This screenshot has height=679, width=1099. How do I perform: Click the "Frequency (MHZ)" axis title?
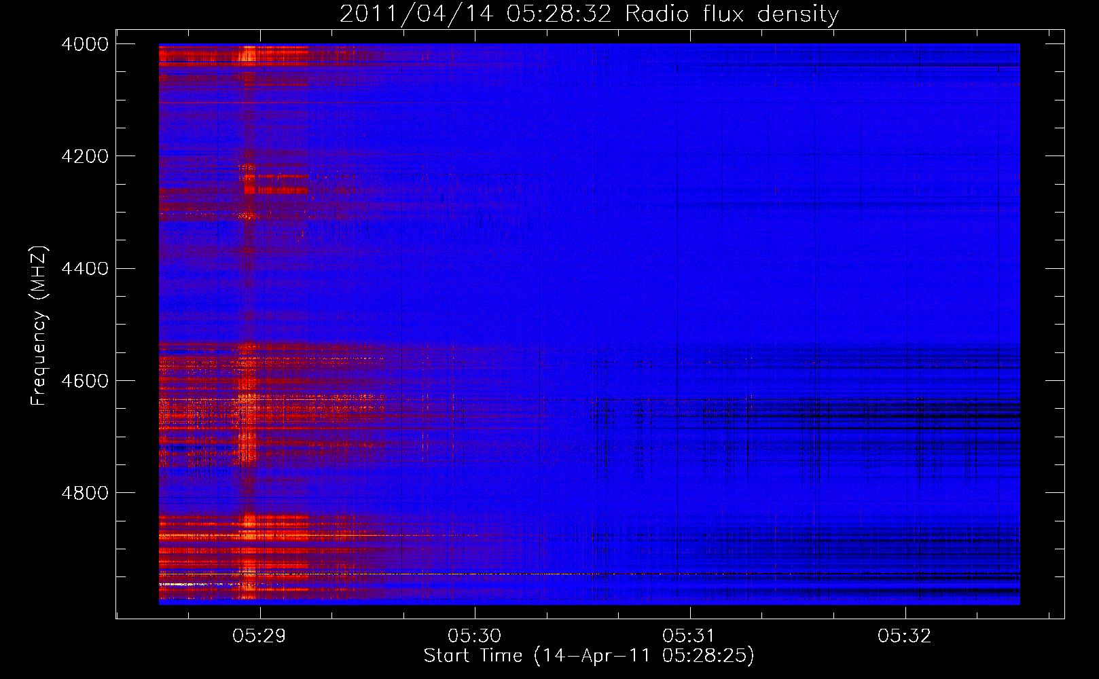[x=39, y=326]
